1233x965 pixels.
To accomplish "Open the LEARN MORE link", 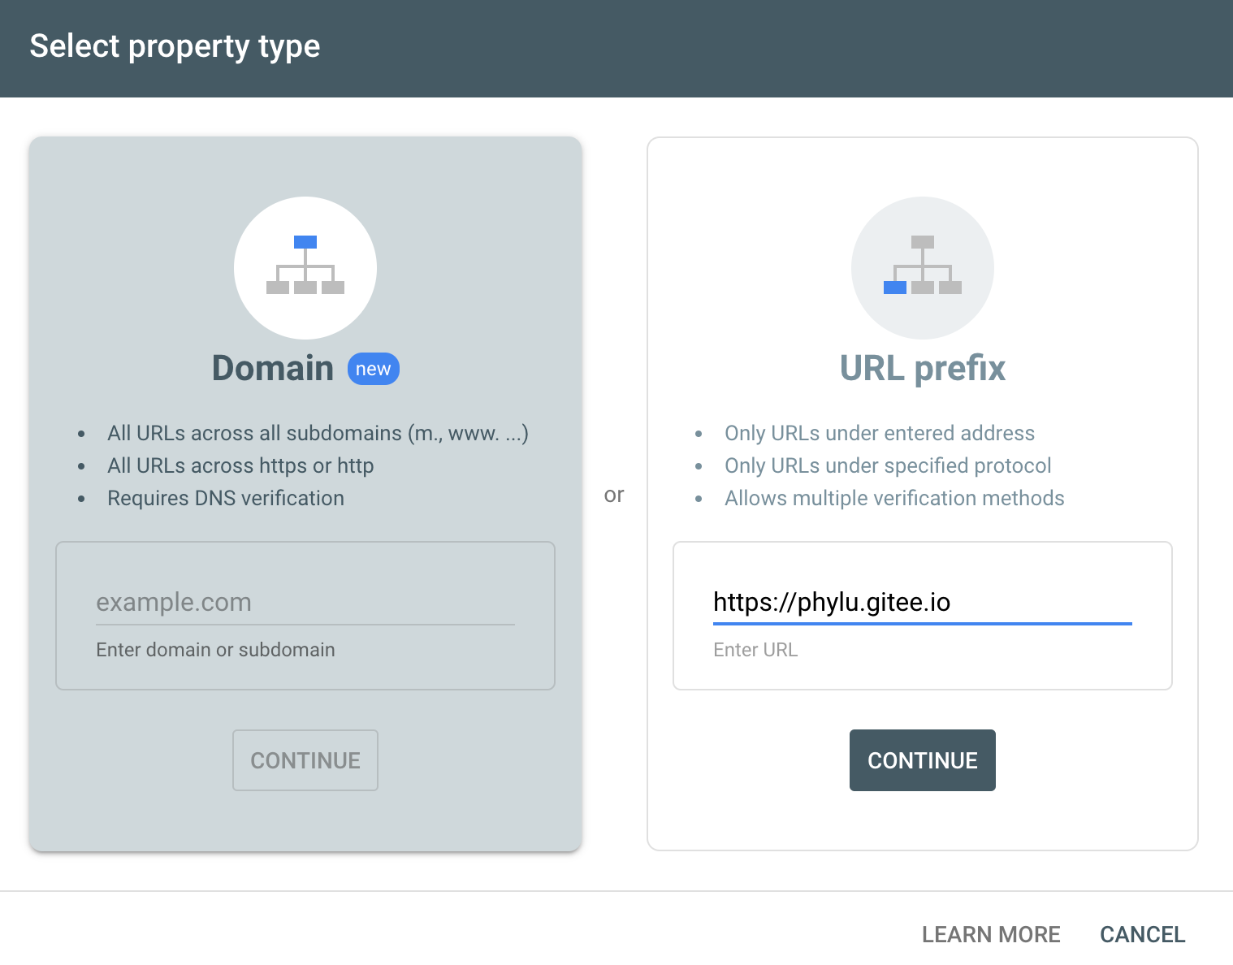I will (991, 934).
